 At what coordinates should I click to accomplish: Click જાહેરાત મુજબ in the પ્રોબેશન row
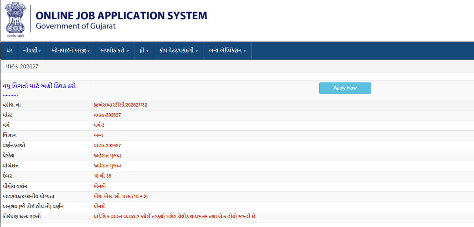pyautogui.click(x=107, y=166)
